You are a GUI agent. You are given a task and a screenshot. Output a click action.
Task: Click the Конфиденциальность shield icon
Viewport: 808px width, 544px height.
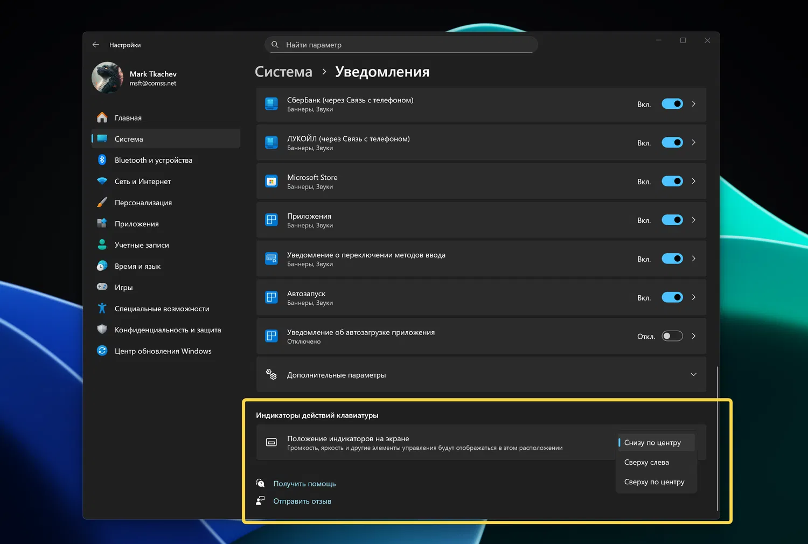coord(102,330)
